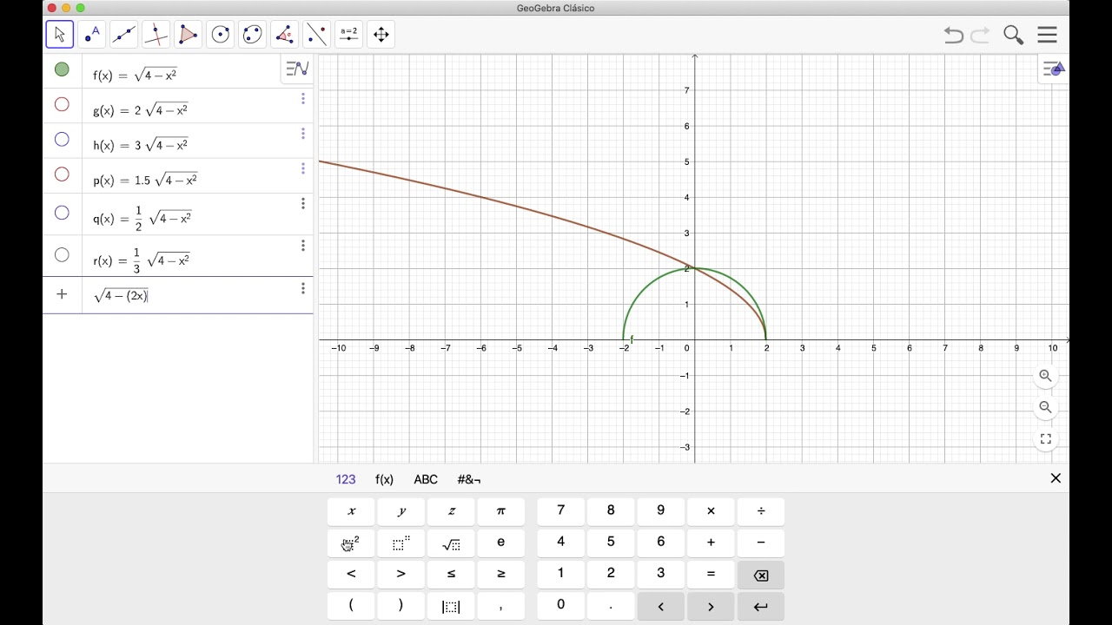Select the Line tool
1112x625 pixels.
pos(124,35)
